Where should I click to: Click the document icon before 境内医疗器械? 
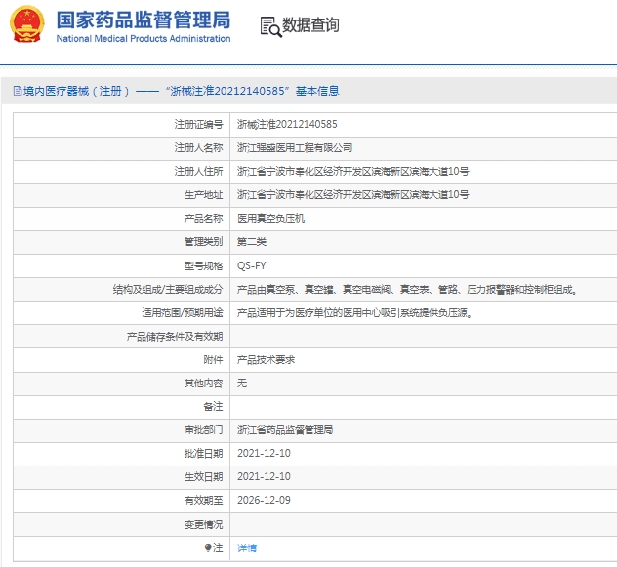18,91
